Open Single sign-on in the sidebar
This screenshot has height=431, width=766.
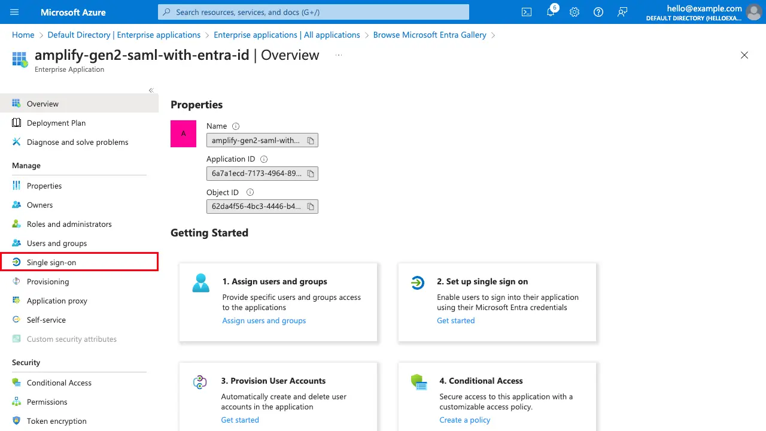[x=79, y=262]
